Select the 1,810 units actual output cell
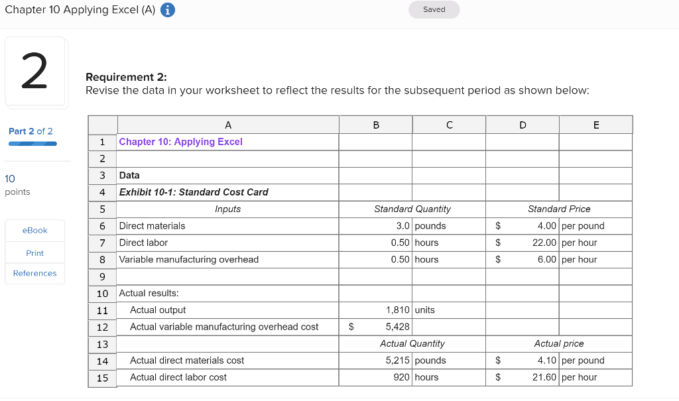Screen dimensions: 679x401 [x=375, y=310]
